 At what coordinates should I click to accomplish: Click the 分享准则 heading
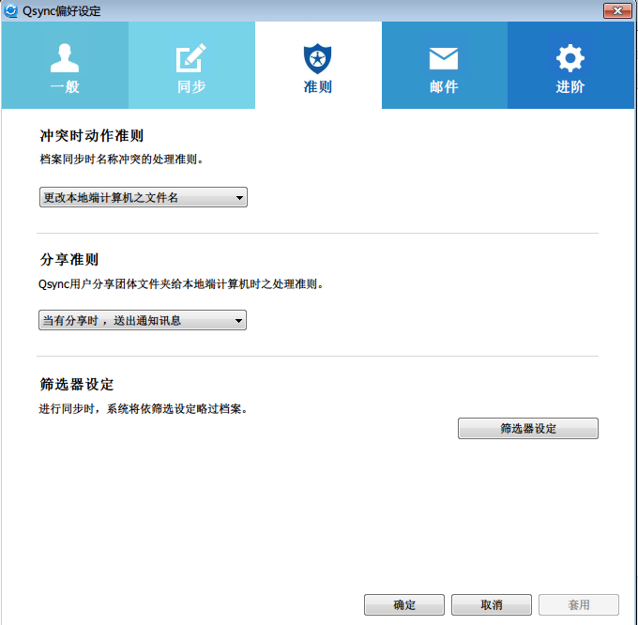(69, 259)
